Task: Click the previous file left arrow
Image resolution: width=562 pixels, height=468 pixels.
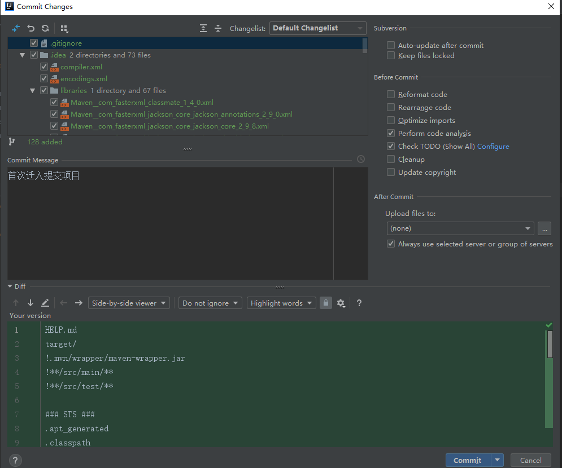Action: pos(64,303)
